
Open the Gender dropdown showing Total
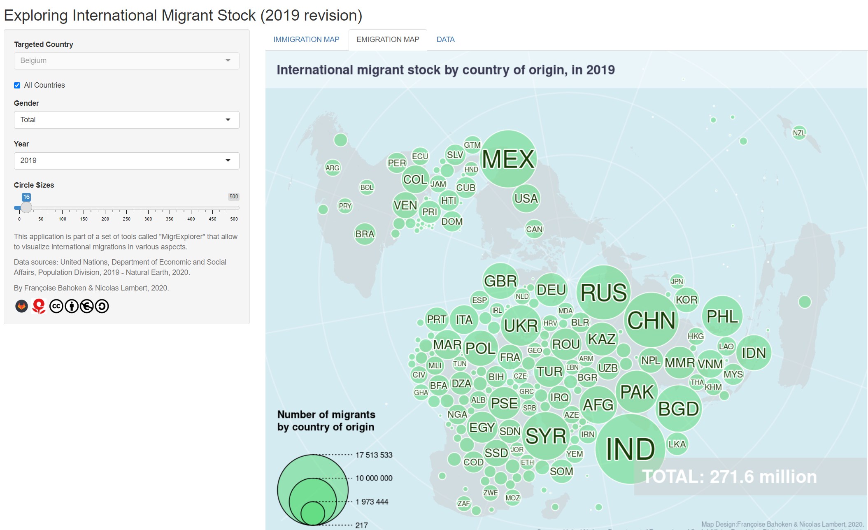(x=126, y=120)
